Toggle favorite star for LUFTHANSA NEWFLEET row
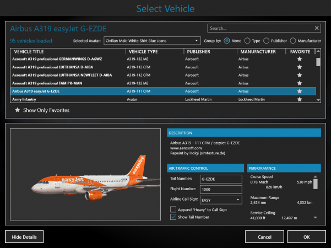This screenshot has width=331, height=248. pyautogui.click(x=300, y=75)
